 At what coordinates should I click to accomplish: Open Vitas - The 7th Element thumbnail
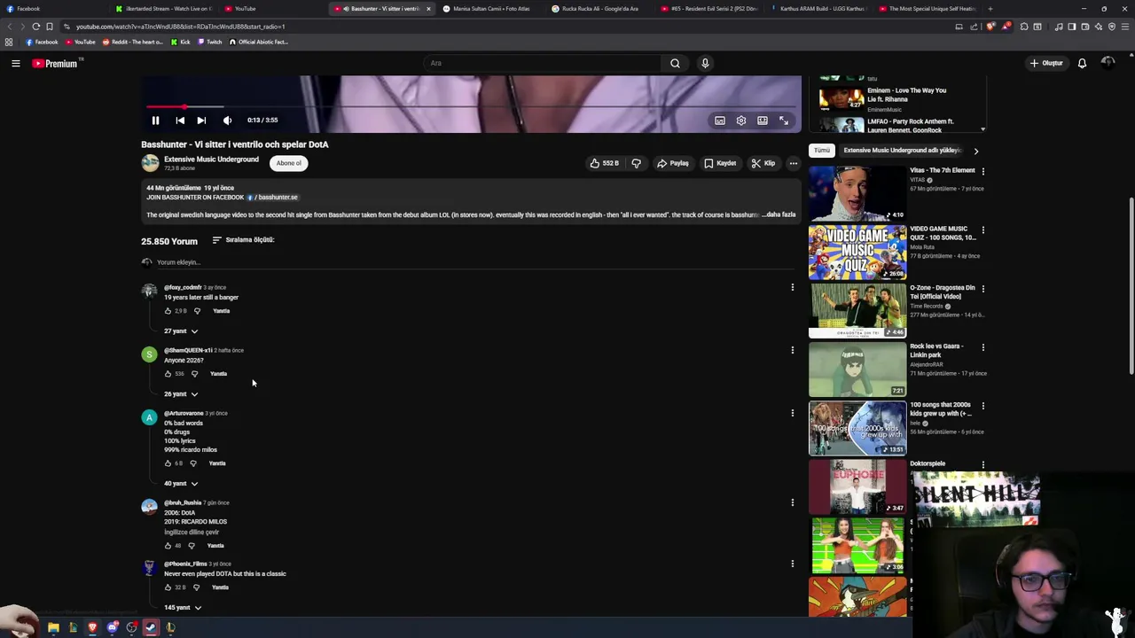[x=857, y=193]
